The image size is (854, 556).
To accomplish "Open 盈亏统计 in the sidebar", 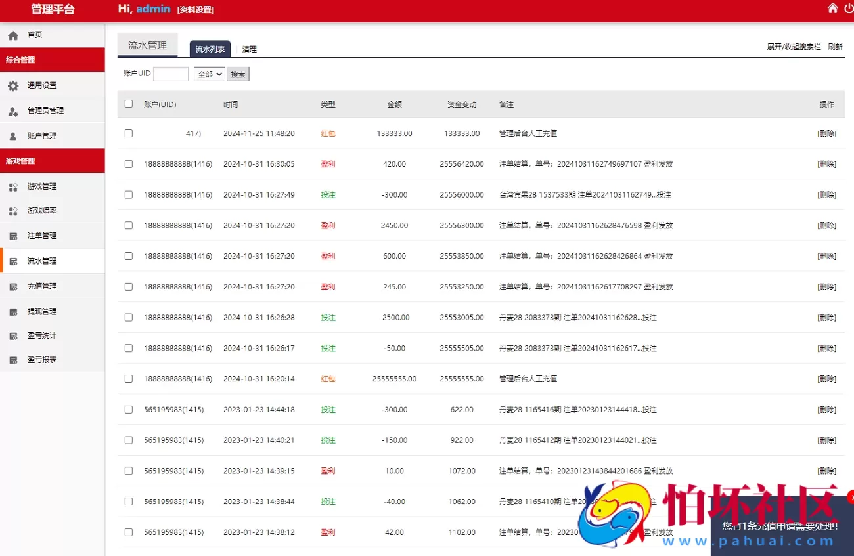I will pyautogui.click(x=42, y=336).
